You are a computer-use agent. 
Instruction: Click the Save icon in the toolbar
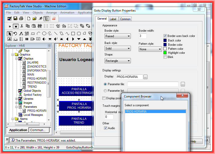[15, 19]
